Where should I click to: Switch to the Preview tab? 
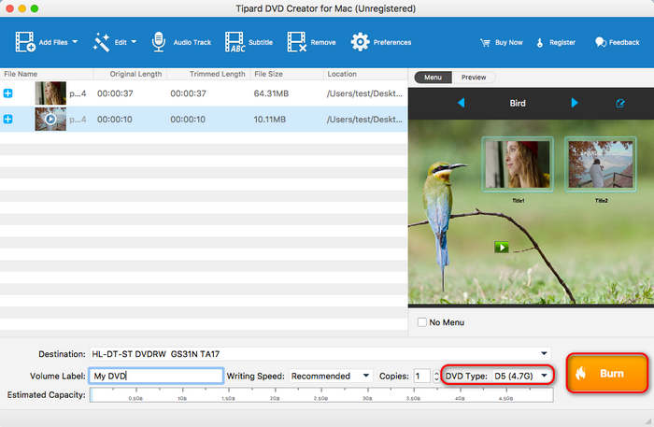tap(474, 78)
